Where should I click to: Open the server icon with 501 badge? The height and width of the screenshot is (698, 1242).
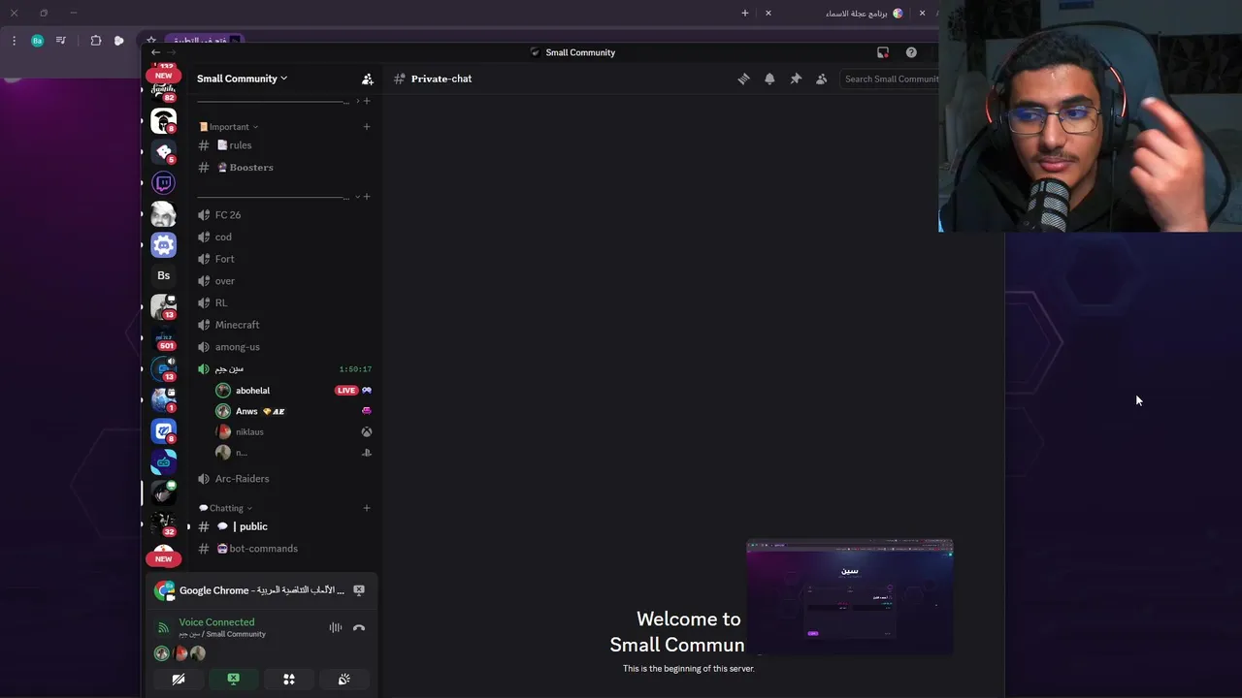coord(163,337)
